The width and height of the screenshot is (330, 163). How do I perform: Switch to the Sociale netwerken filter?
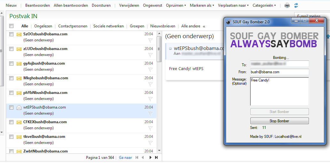109,26
